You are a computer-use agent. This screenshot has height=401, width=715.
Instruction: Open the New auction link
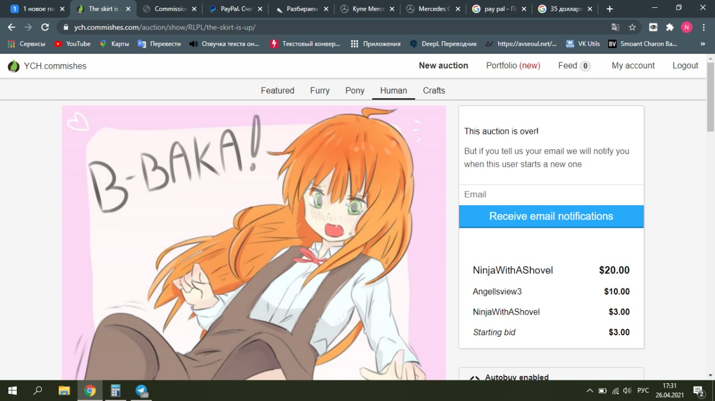point(444,65)
